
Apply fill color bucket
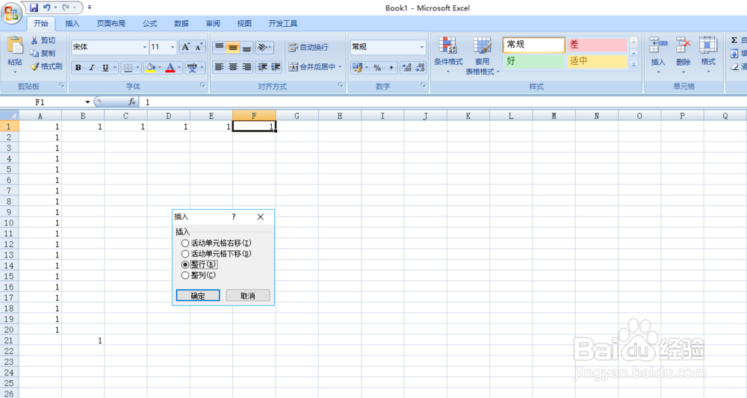[x=151, y=68]
